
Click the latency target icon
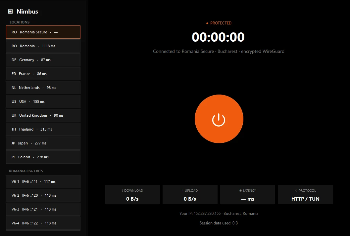[240, 190]
